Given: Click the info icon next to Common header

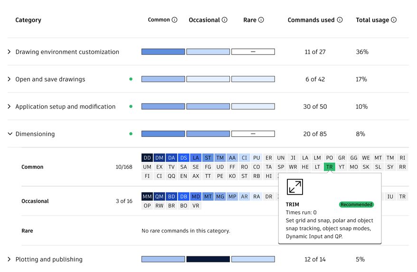Looking at the screenshot, I should click(x=174, y=20).
